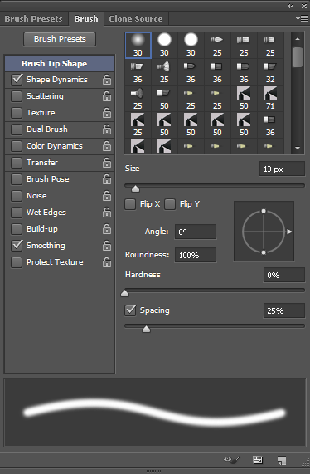Click the Angle input field
310x474 pixels.
[196, 232]
